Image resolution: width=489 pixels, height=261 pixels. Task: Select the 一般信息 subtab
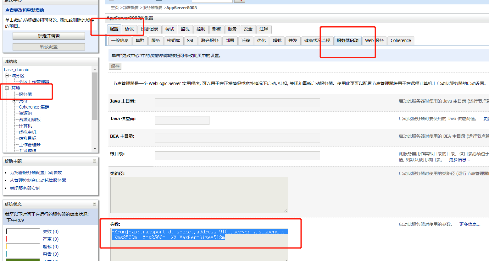coord(120,40)
